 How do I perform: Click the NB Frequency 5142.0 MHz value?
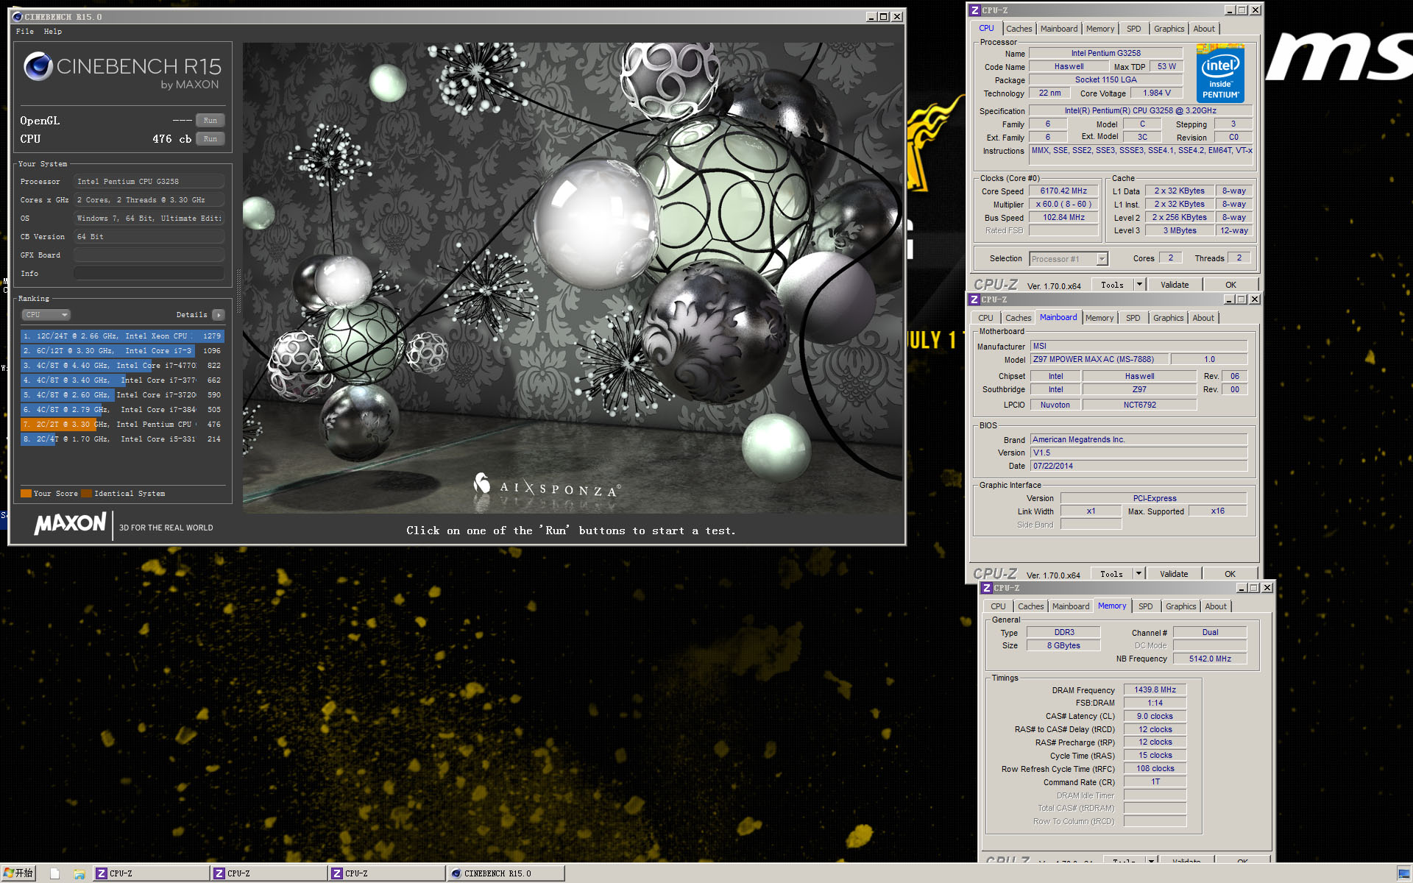coord(1210,659)
